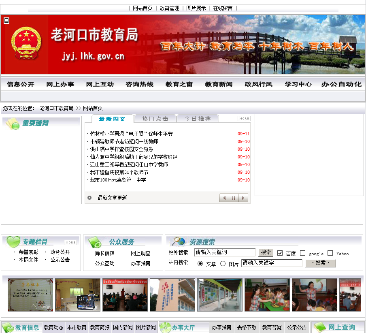
Task: Click the round bullet icon beside 最新文章更新
Action: point(89,198)
